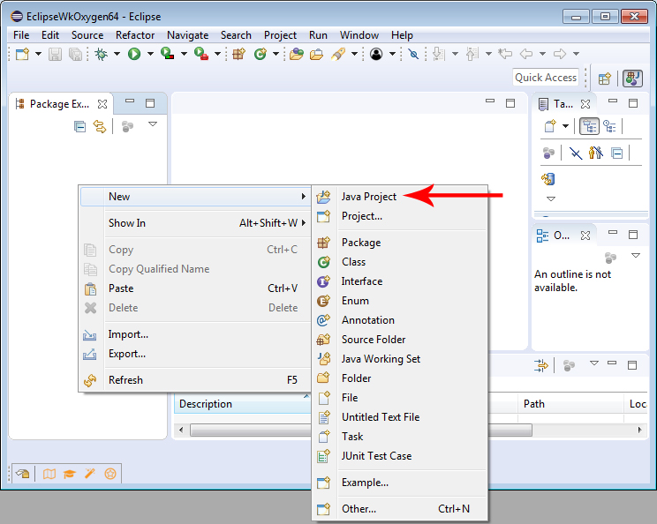Click the New Java Package toolbar icon
The width and height of the screenshot is (657, 524).
(x=238, y=54)
